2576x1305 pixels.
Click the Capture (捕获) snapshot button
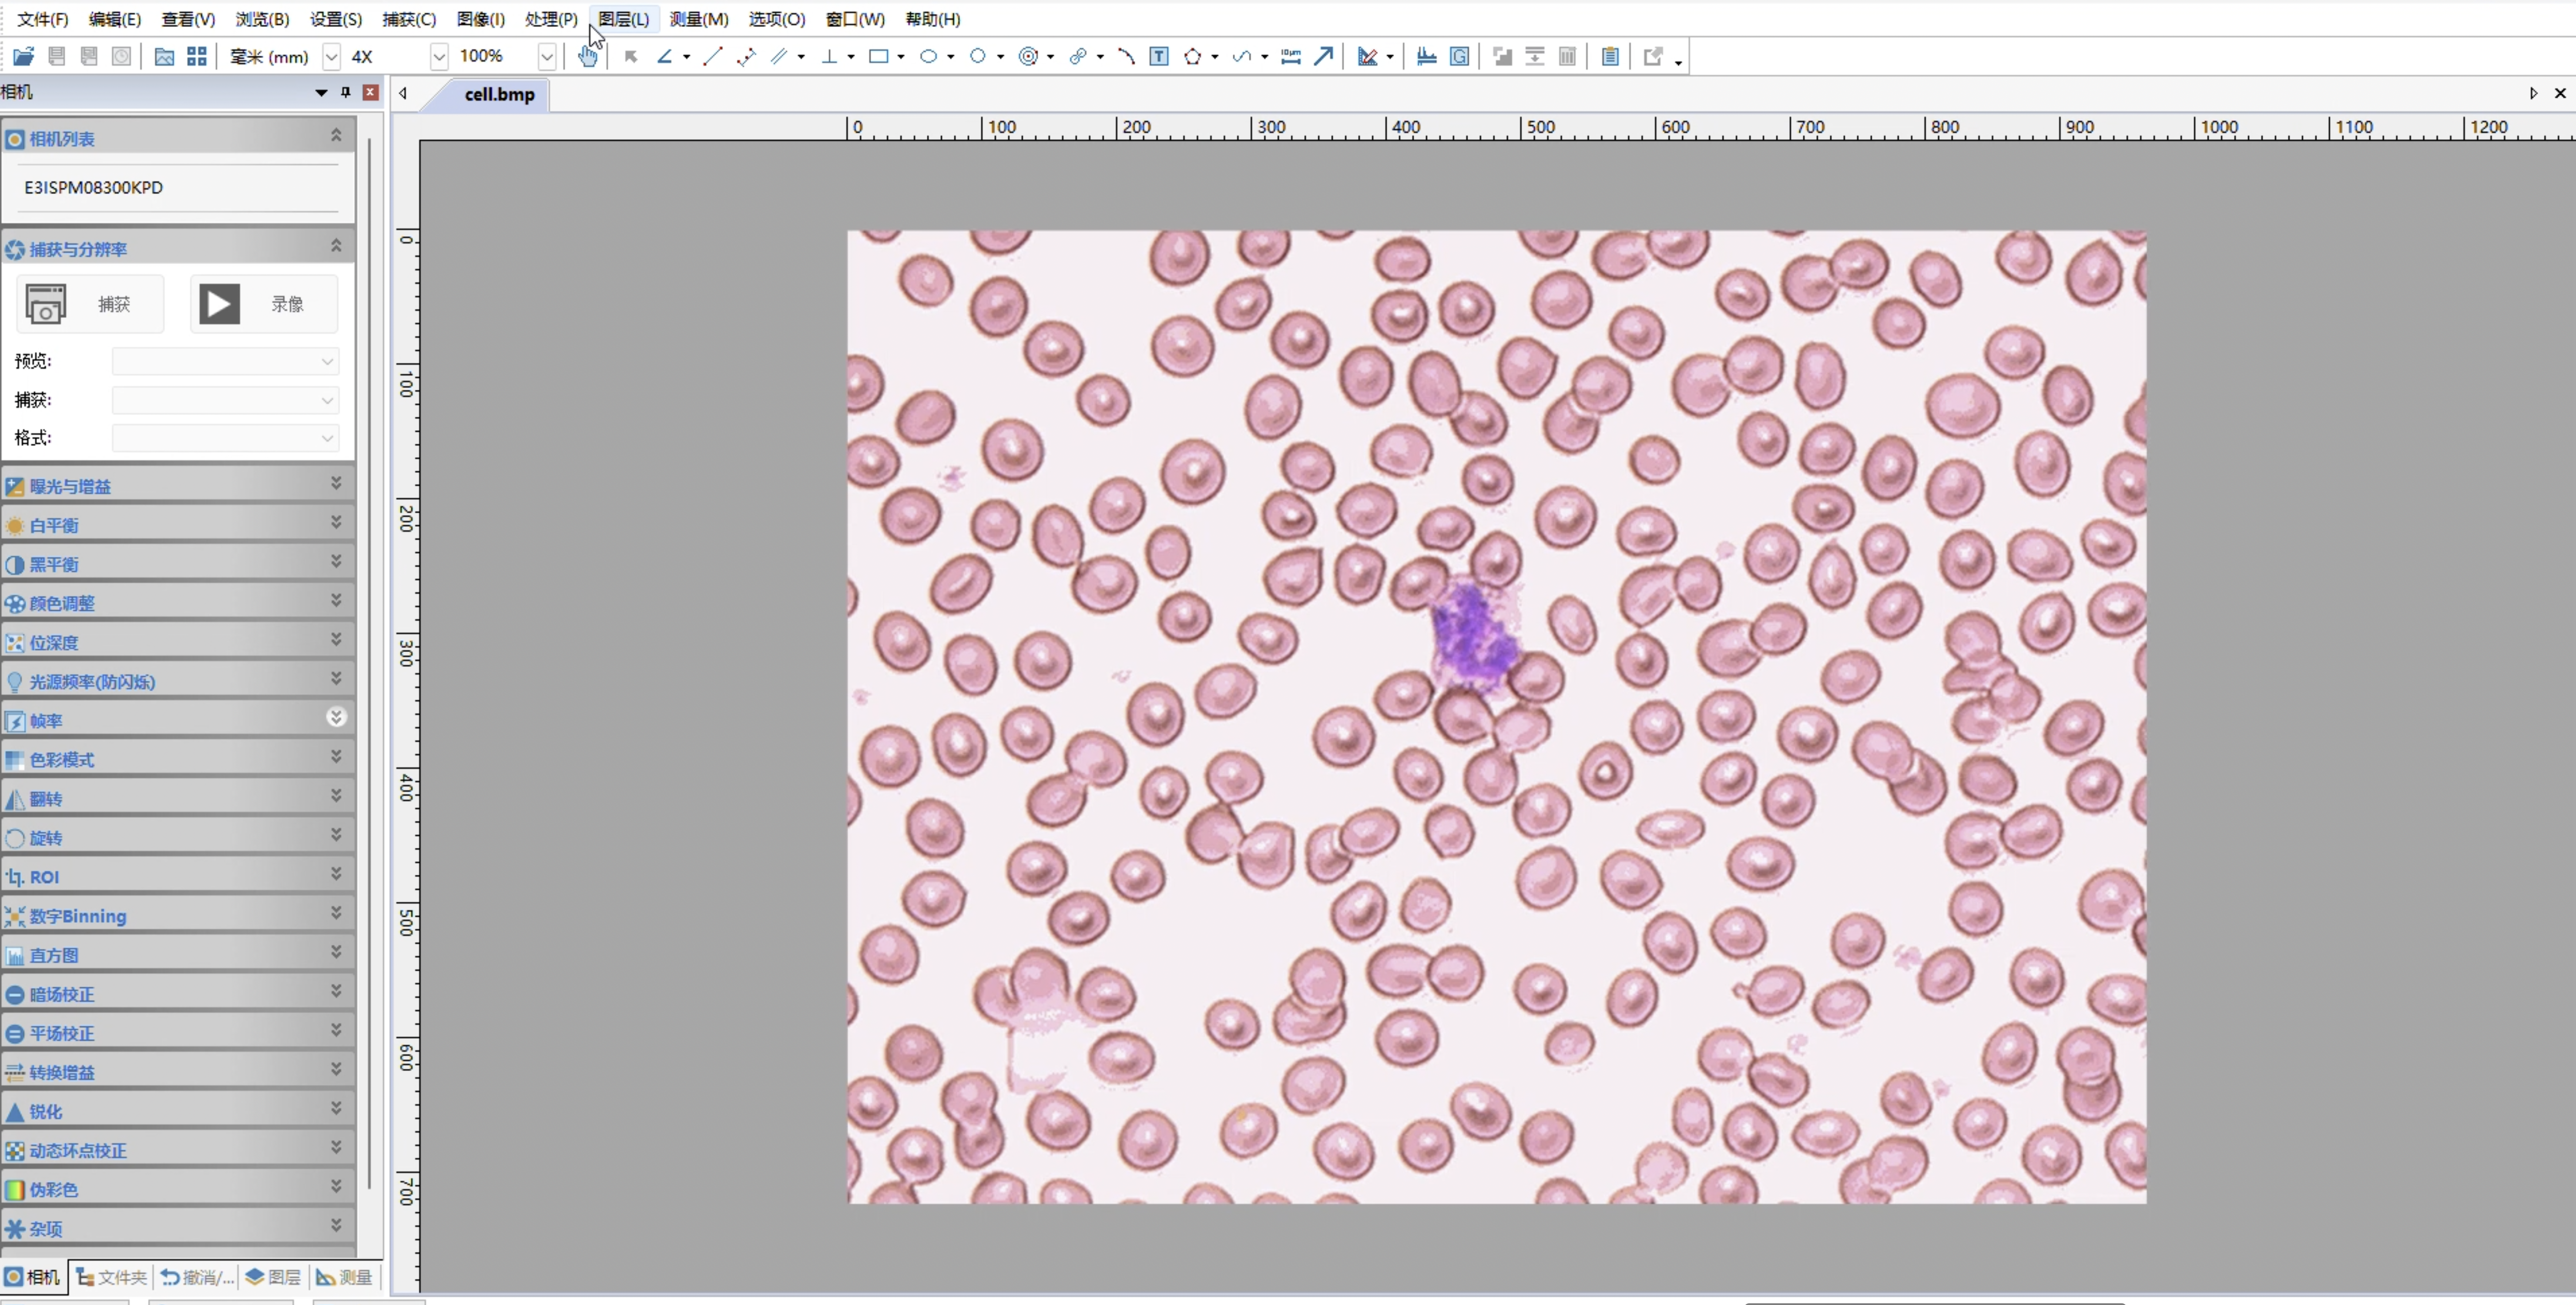tap(90, 304)
